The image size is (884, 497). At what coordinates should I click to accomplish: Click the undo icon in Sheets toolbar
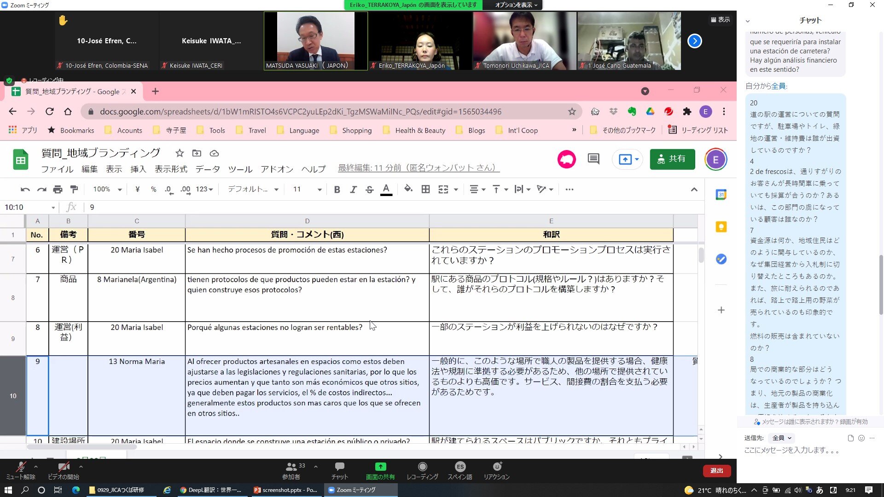[25, 189]
